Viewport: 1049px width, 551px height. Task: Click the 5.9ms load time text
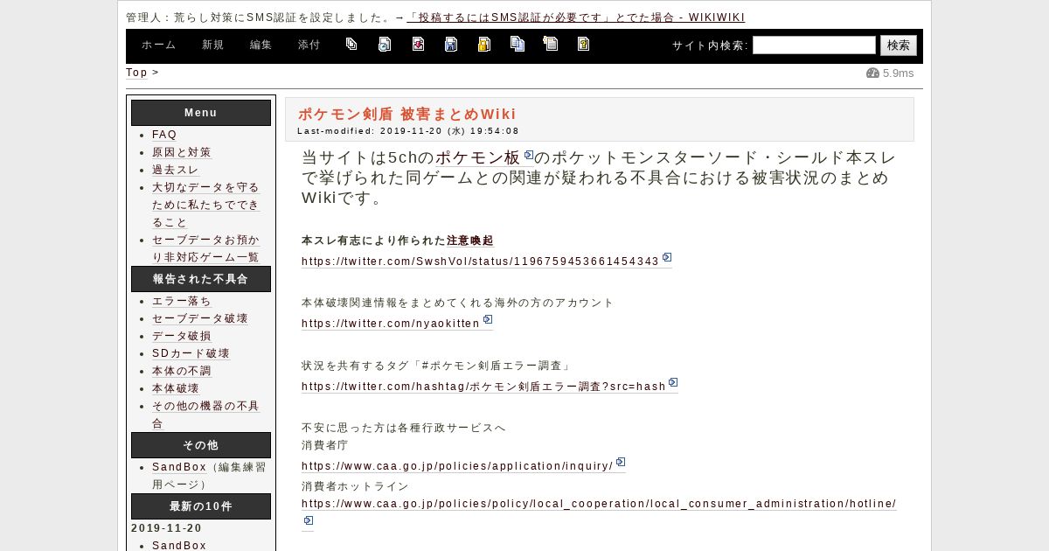click(x=898, y=73)
